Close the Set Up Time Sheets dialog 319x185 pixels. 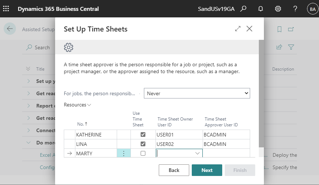(249, 29)
